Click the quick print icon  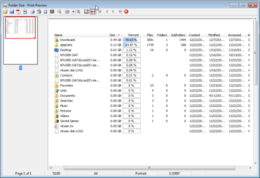[x=39, y=12]
